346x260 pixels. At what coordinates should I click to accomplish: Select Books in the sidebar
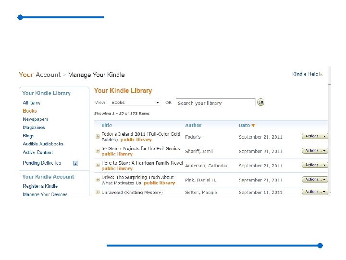30,111
